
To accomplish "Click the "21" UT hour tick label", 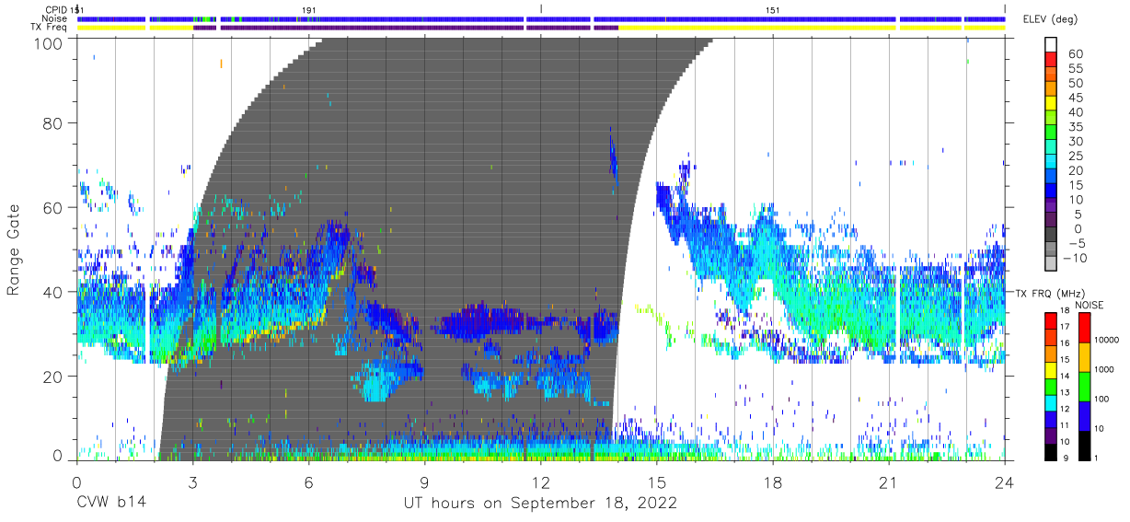I will pyautogui.click(x=889, y=482).
